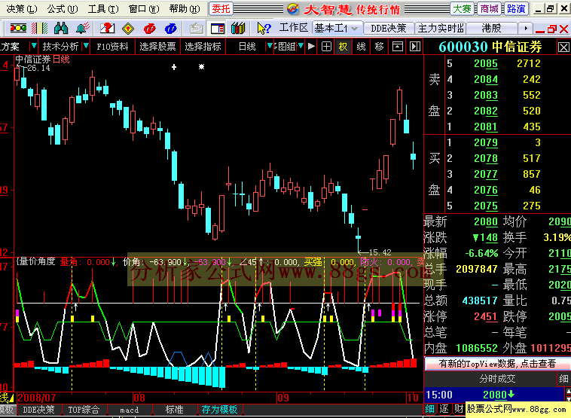Select the bottom DDE决策 indicator tab

(38, 410)
